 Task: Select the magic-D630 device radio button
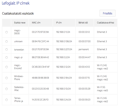[x=6, y=32]
